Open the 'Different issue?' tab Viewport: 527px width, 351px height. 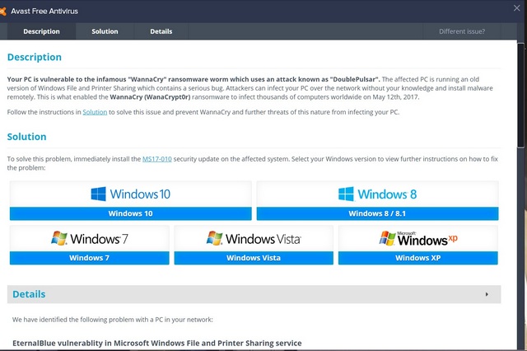point(462,31)
